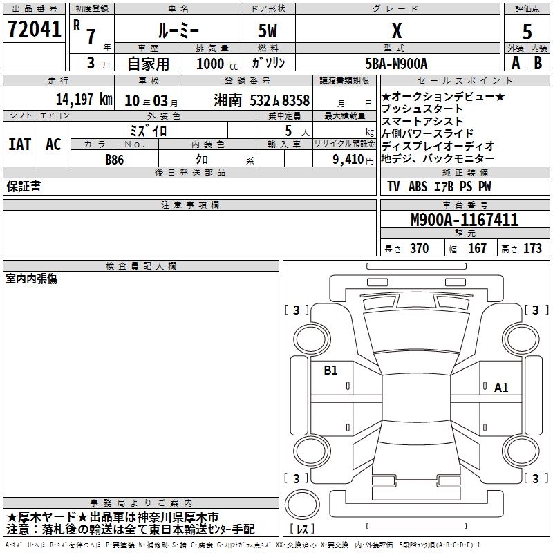The height and width of the screenshot is (553, 553).
Task: Select exterior rating A
Action: [x=516, y=63]
